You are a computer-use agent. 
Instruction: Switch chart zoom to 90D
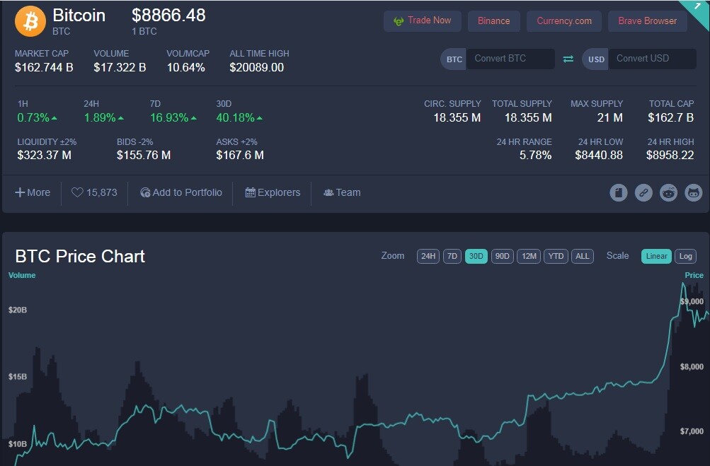click(x=502, y=256)
